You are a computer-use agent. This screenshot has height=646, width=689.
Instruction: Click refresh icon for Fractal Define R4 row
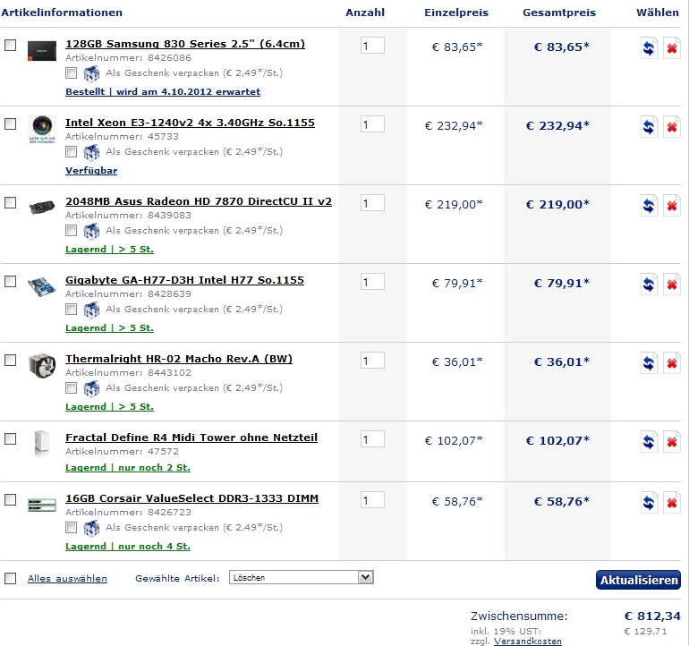[x=649, y=441]
